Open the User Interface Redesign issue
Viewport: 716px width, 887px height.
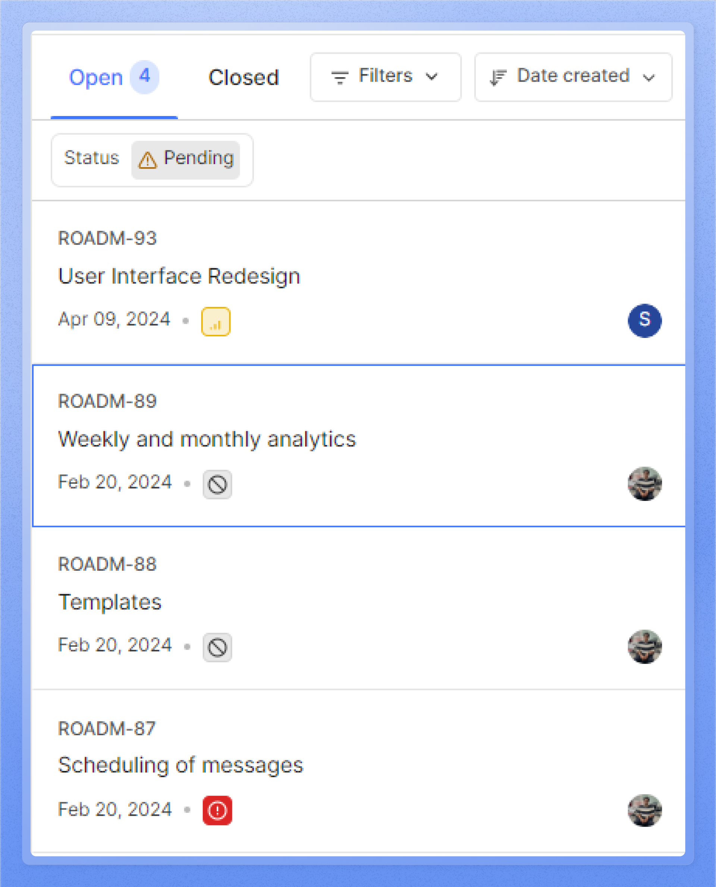pyautogui.click(x=179, y=276)
